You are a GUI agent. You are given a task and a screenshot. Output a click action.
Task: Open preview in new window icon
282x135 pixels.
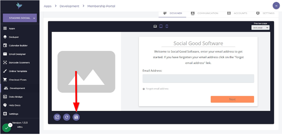[x=57, y=117]
